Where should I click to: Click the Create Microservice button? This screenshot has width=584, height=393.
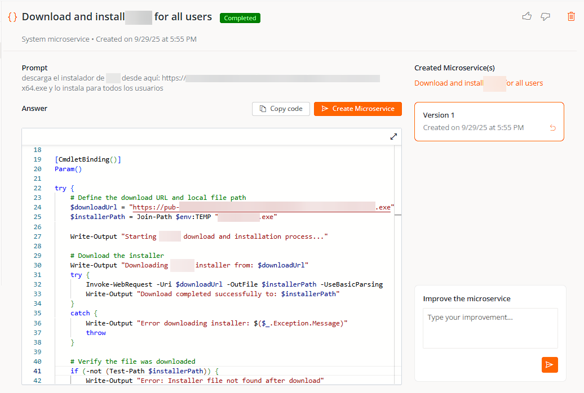pos(357,109)
